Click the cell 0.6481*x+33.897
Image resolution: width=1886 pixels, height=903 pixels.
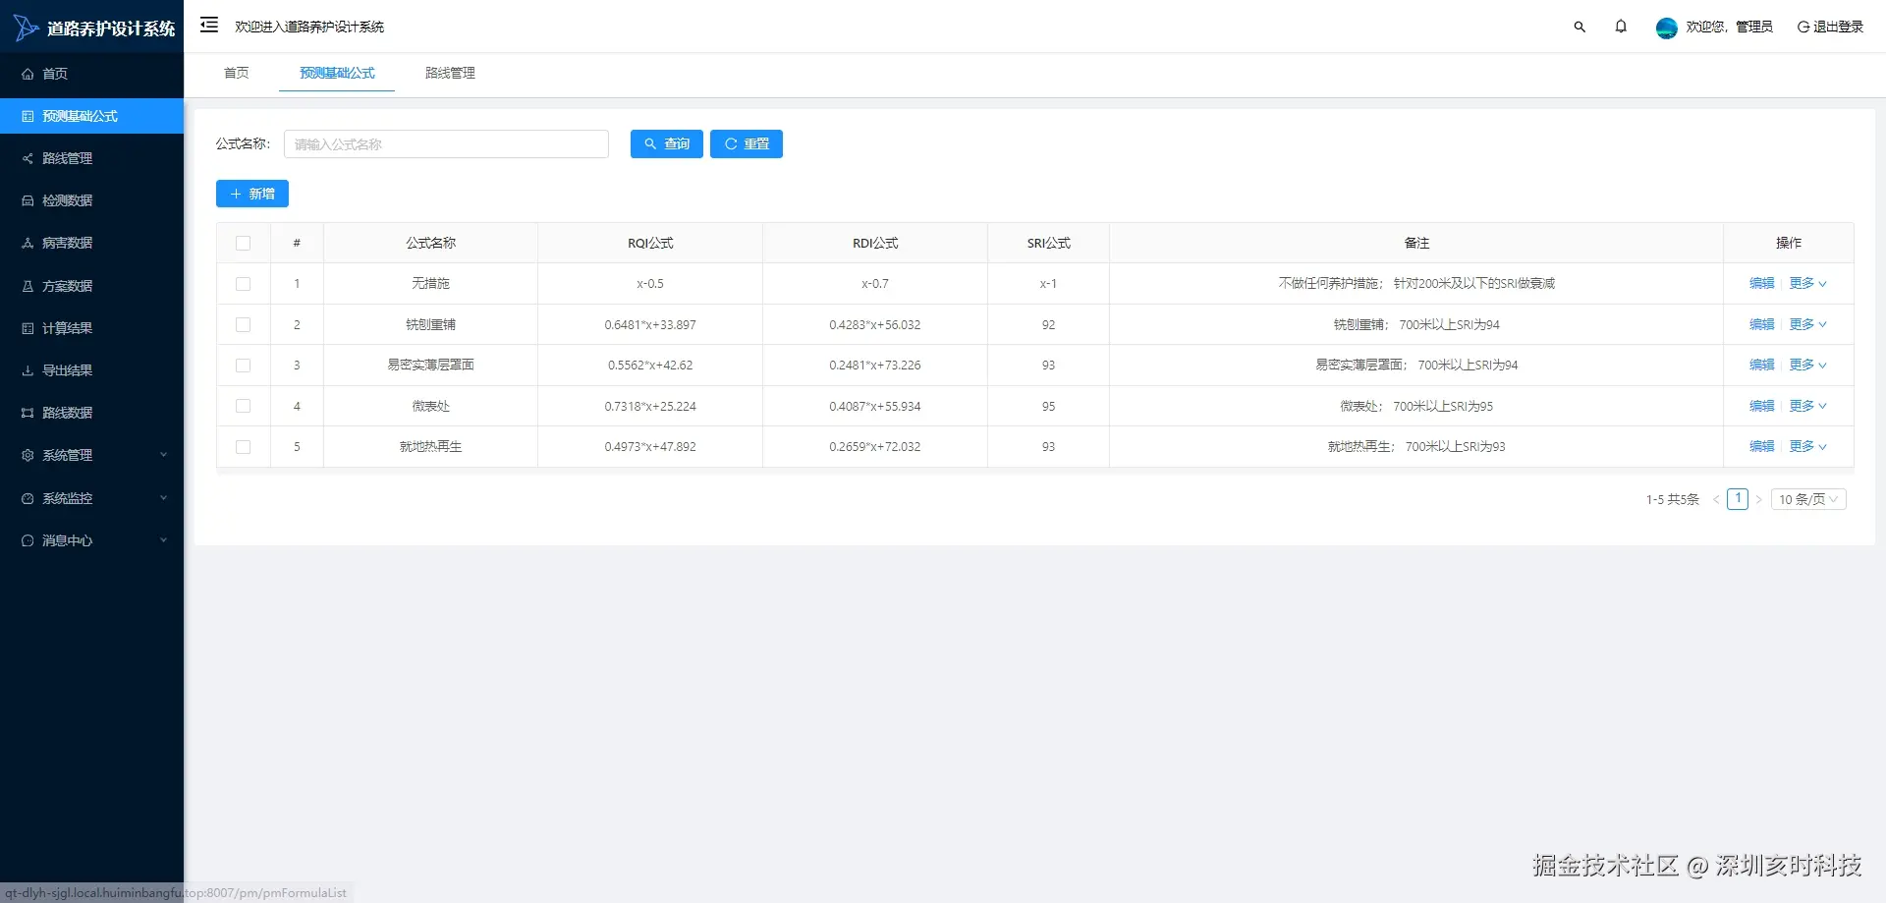(650, 324)
